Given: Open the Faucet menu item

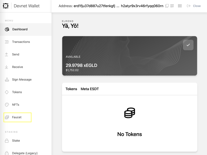Looking at the screenshot, I should coord(17,117).
